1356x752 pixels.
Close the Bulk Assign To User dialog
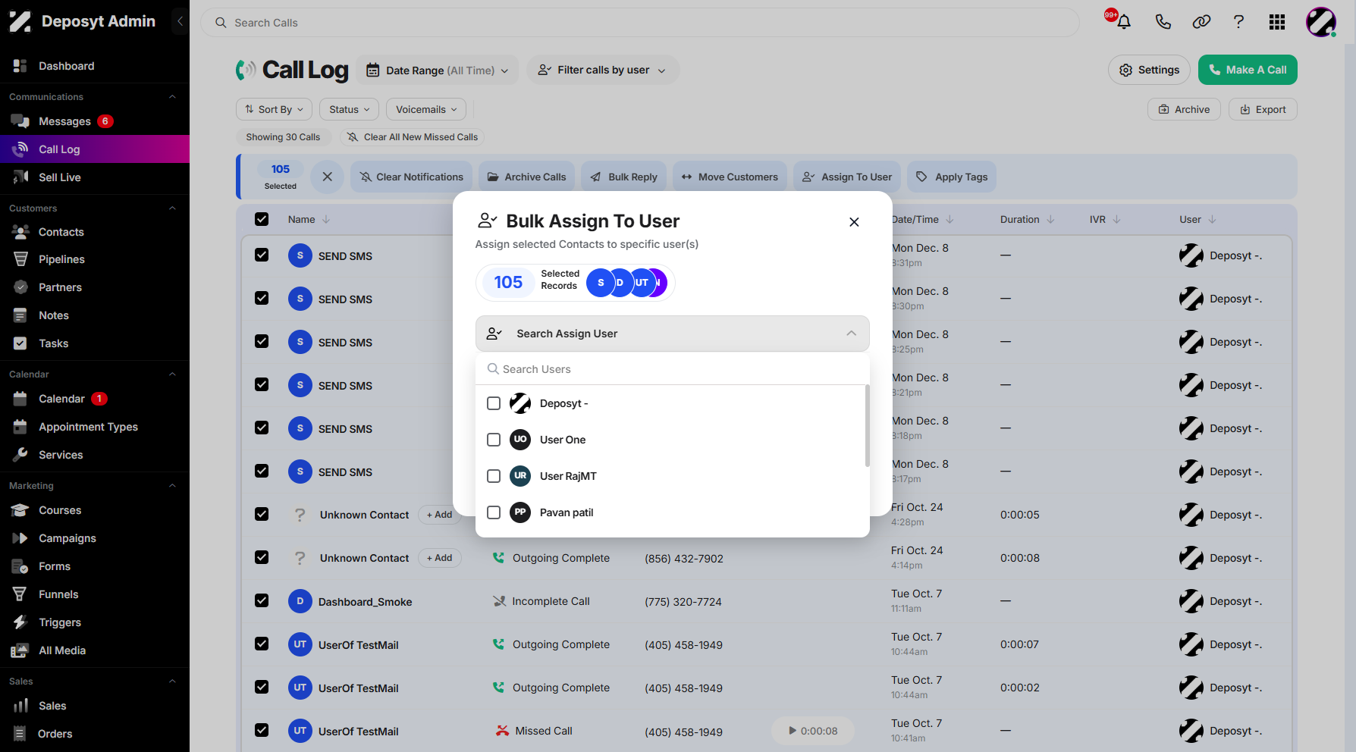click(x=854, y=222)
